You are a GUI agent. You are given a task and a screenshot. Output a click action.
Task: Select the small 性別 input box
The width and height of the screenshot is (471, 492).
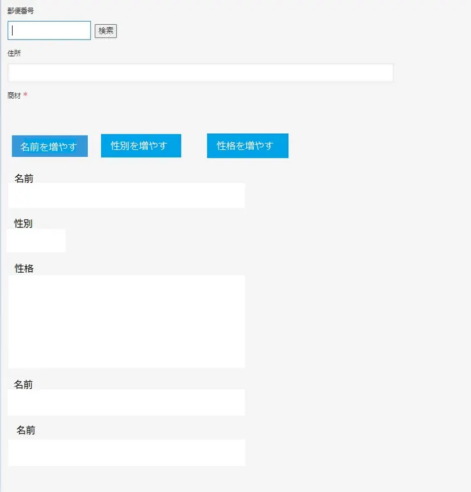point(36,241)
